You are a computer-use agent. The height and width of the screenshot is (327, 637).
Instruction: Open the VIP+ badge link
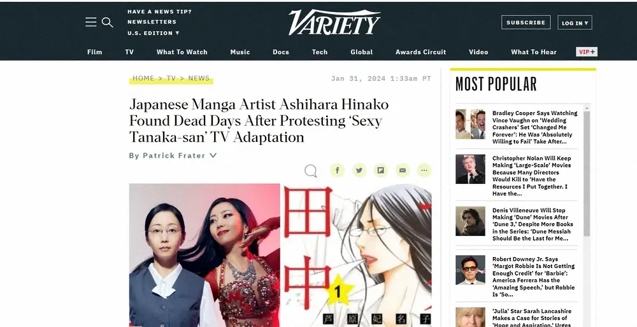click(587, 52)
